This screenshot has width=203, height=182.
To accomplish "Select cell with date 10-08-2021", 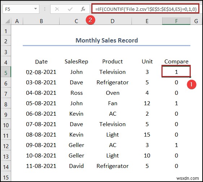I will [x=41, y=156].
